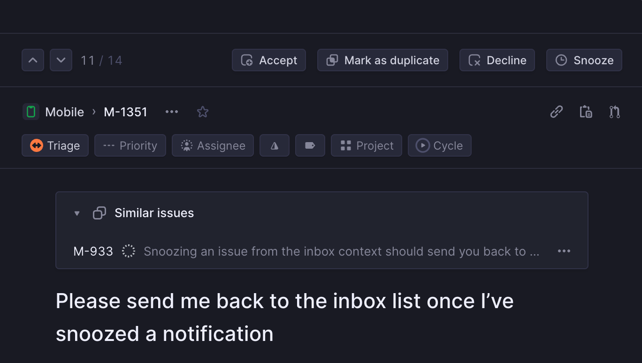The height and width of the screenshot is (363, 642).
Task: Open options for similar issue M-933
Action: pyautogui.click(x=564, y=251)
